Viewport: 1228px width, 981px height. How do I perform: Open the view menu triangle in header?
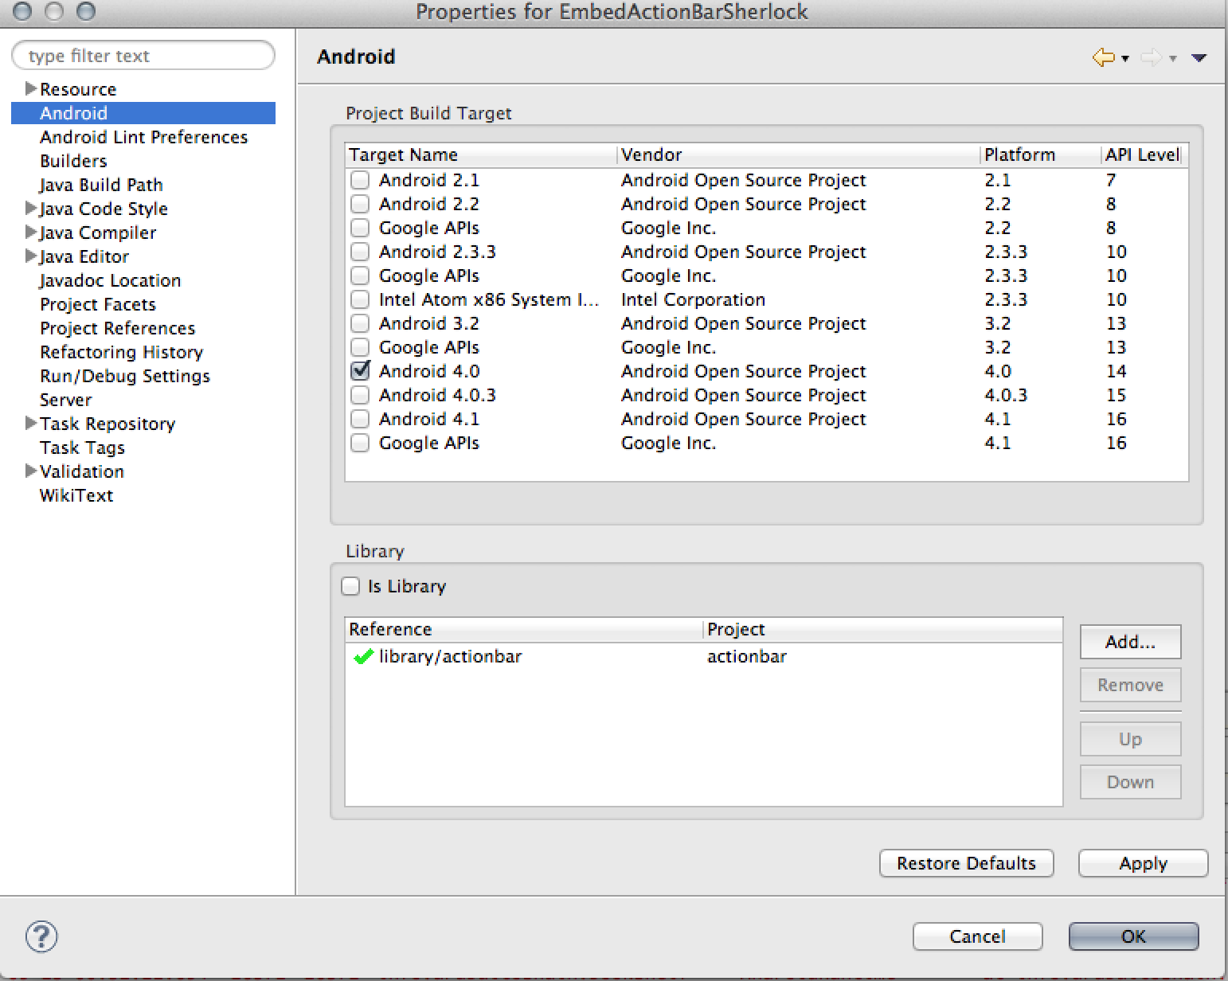point(1199,57)
